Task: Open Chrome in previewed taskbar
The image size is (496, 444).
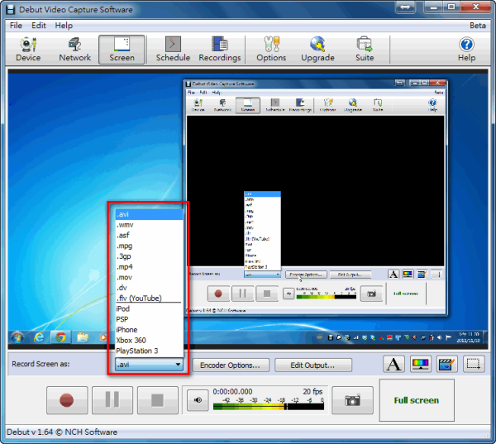Action: 60,337
